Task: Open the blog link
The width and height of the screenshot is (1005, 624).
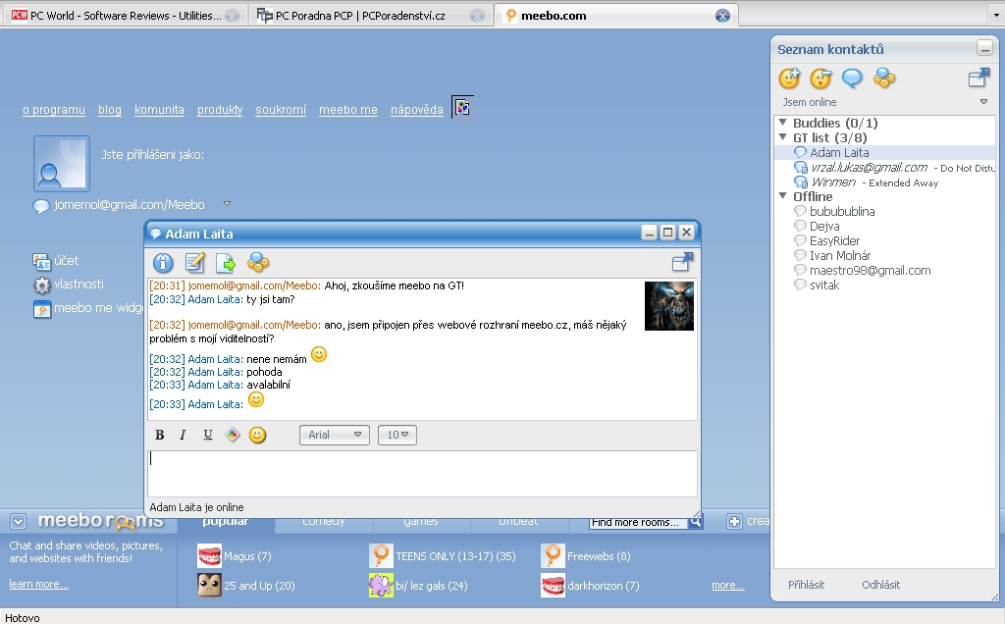Action: pyautogui.click(x=110, y=110)
